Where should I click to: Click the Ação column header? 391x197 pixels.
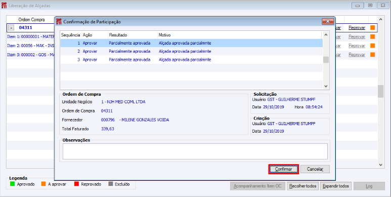pos(95,35)
